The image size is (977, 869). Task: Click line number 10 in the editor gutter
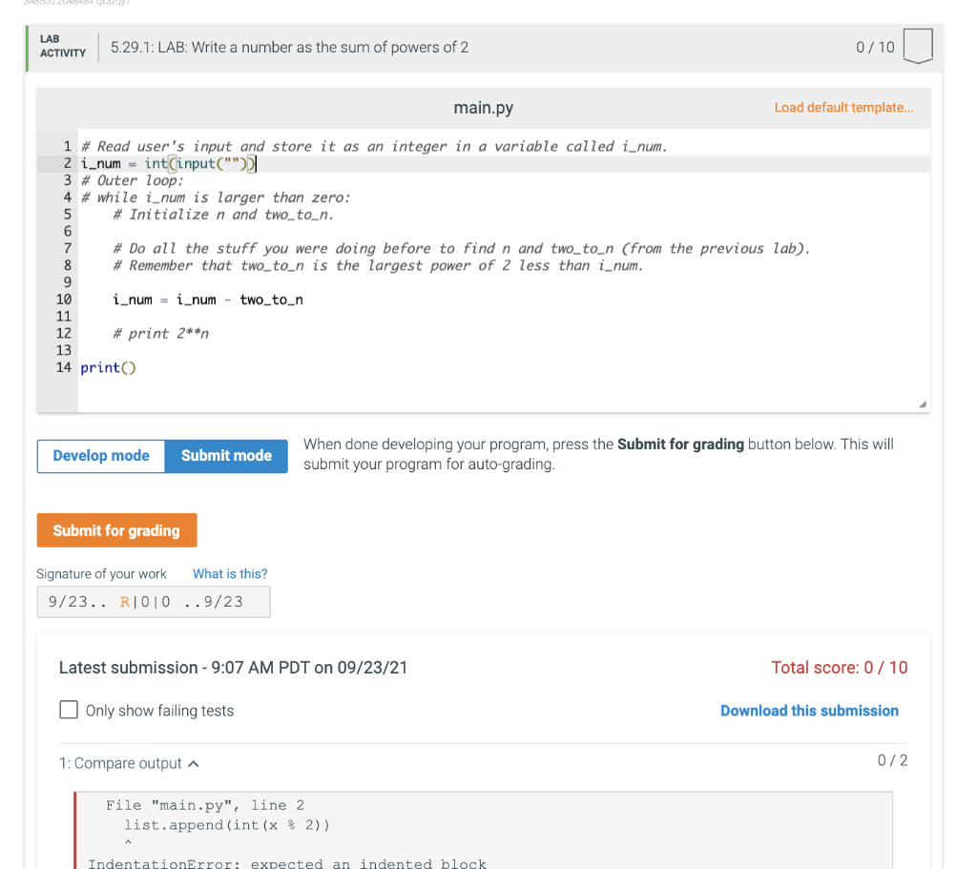pyautogui.click(x=63, y=299)
